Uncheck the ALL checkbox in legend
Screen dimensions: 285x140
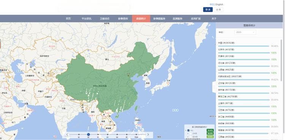coord(188,131)
